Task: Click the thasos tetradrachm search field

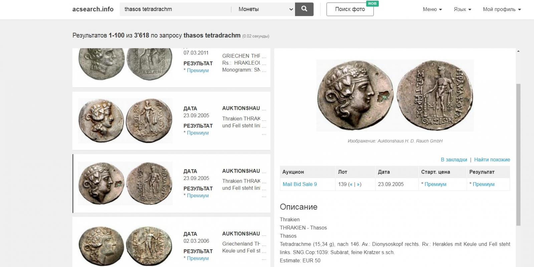Action: tap(175, 9)
